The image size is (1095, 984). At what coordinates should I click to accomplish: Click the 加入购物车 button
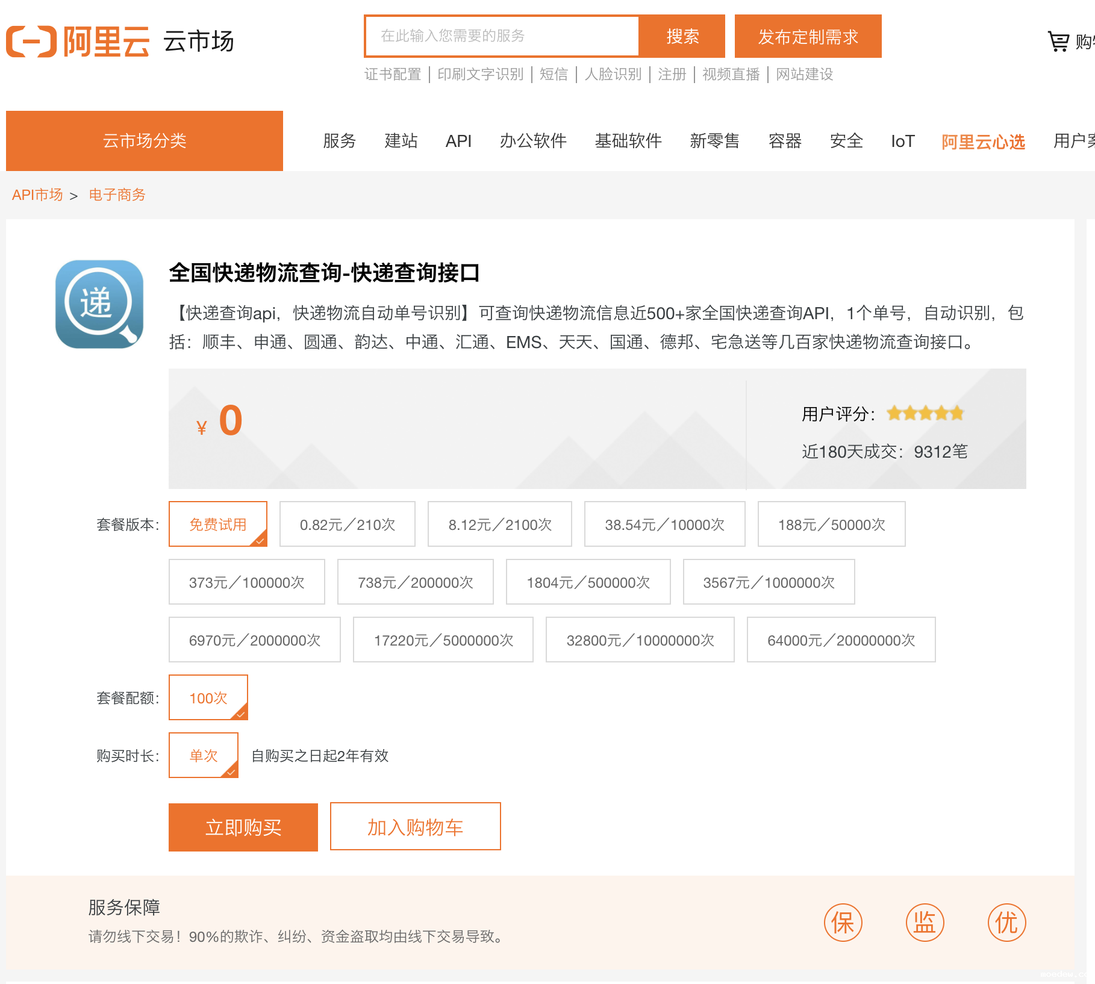[416, 827]
